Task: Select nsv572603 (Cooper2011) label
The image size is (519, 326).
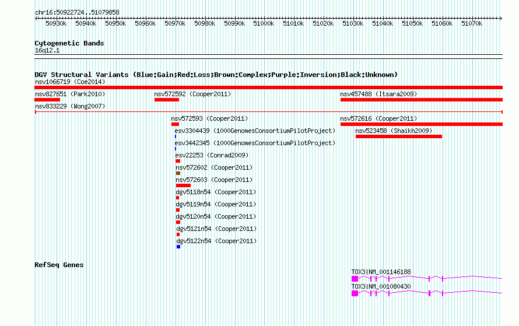Action: point(214,180)
